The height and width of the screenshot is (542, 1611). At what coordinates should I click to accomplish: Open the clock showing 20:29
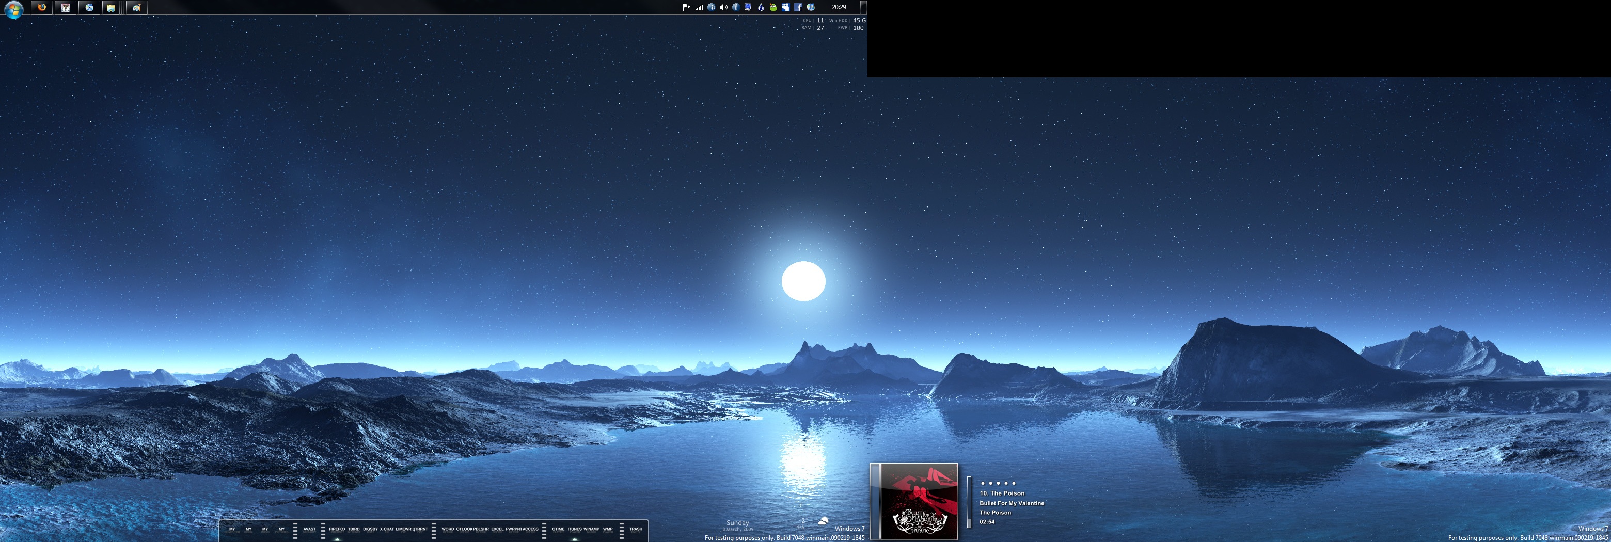tap(839, 8)
